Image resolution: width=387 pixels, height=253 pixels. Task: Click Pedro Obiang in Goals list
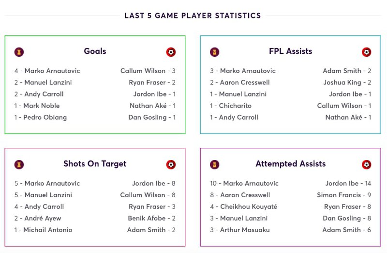(45, 117)
